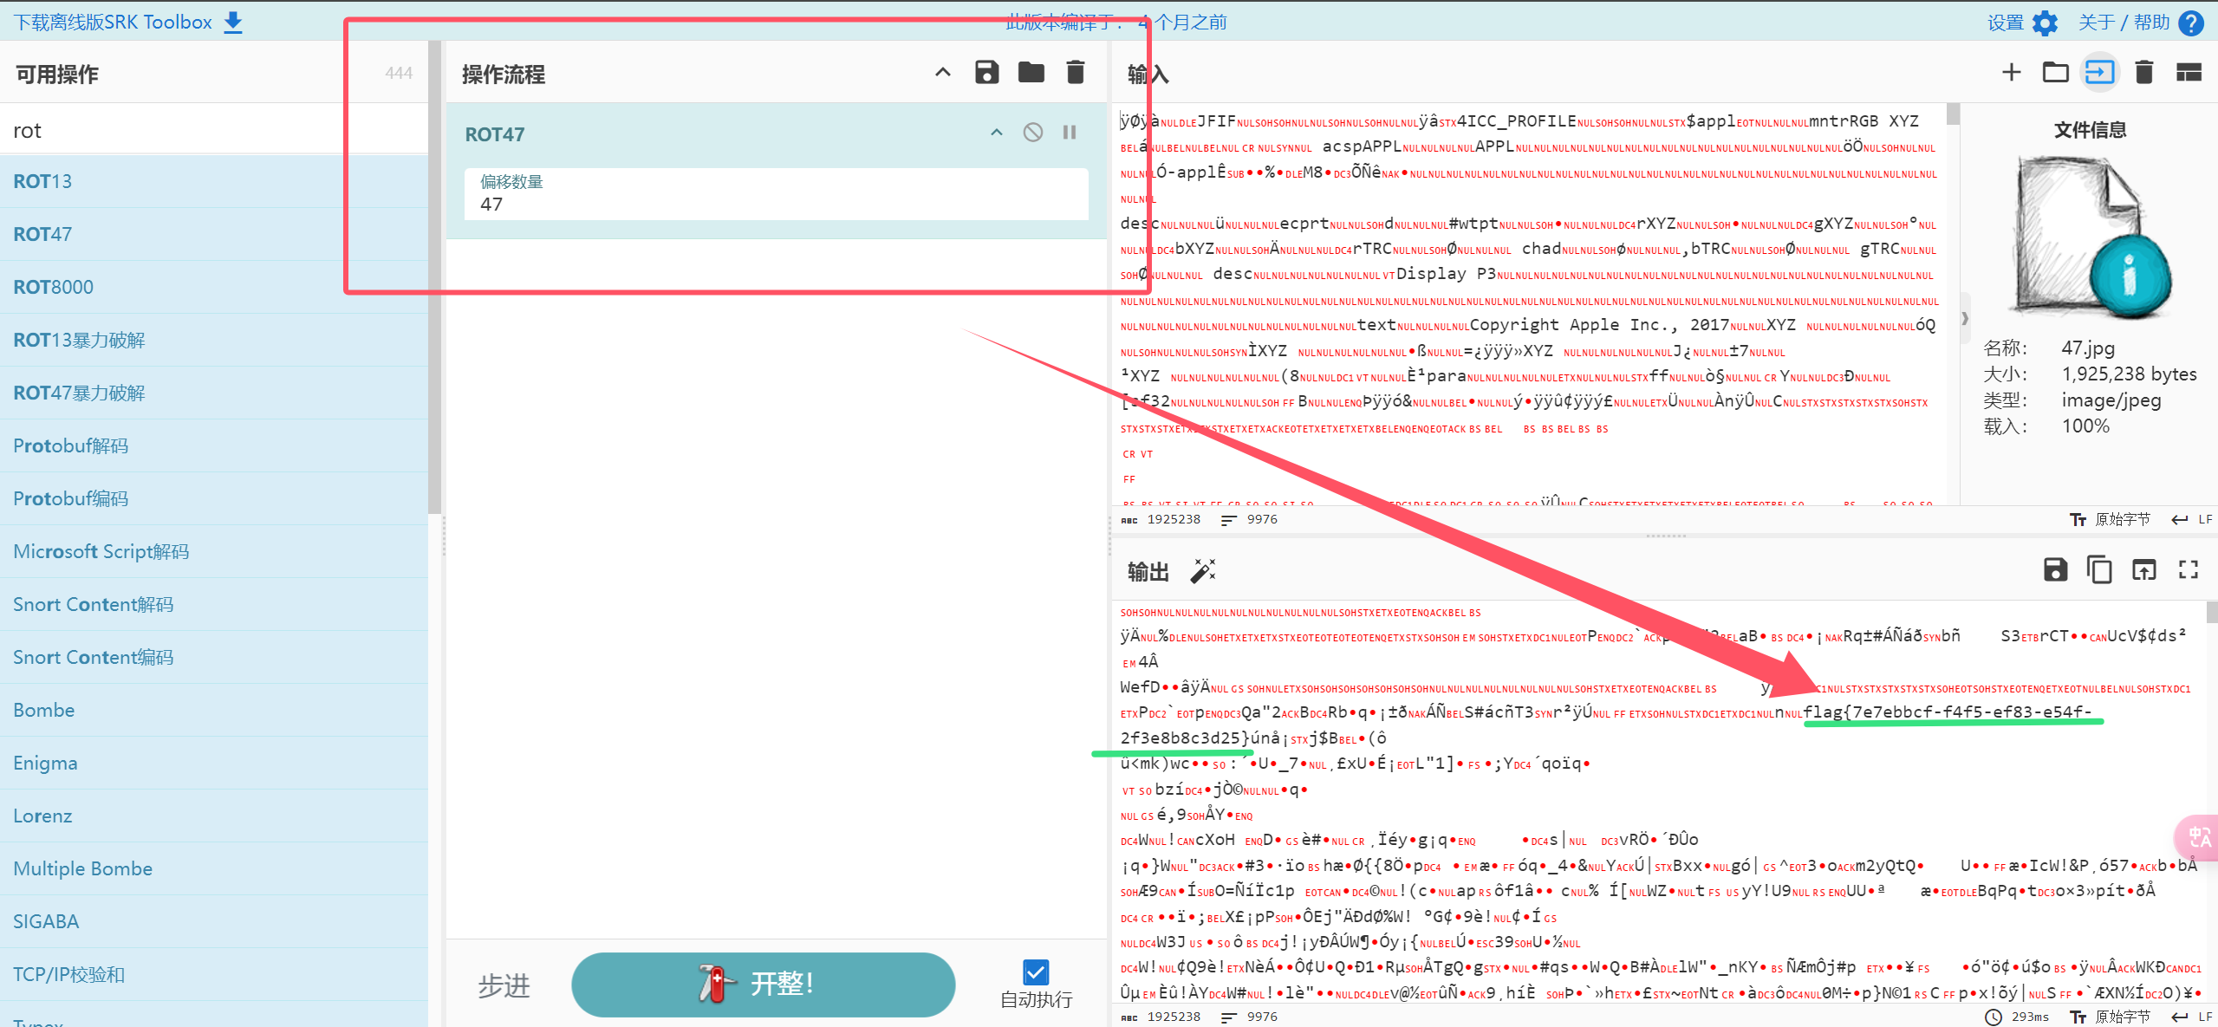Click the magic wand icon
This screenshot has width=2218, height=1027.
[x=1203, y=570]
